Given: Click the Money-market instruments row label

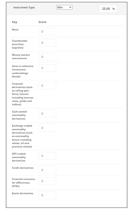Looking at the screenshot, I should point(21,56).
